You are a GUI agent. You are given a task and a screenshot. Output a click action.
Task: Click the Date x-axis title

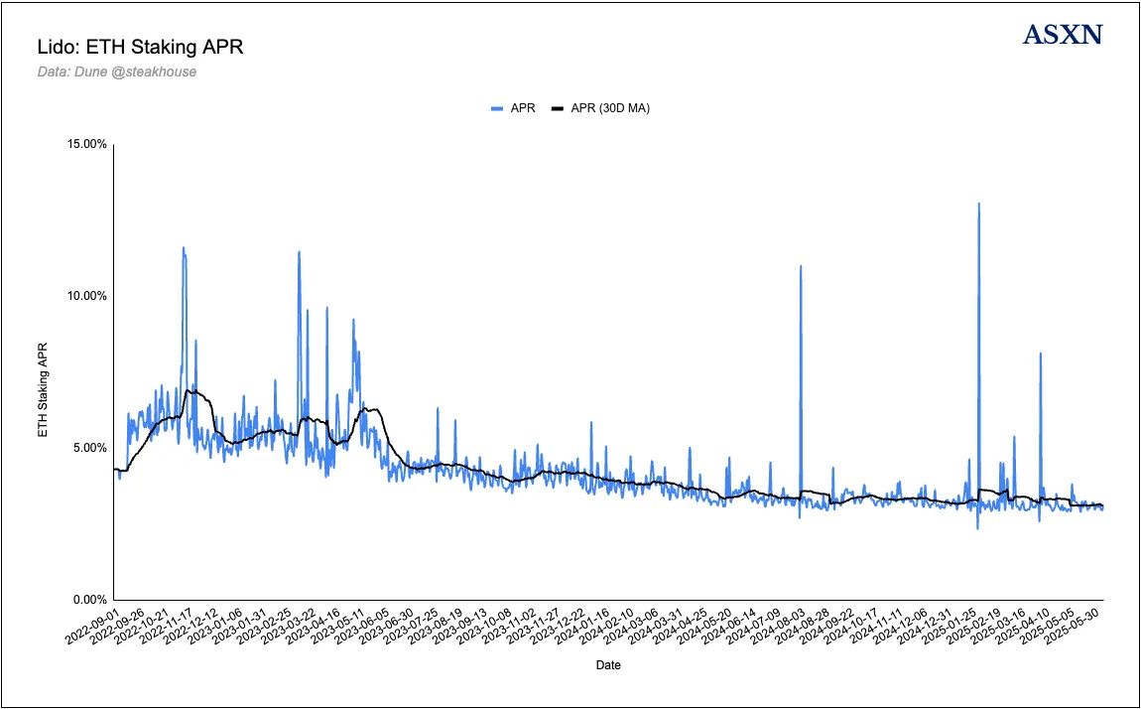[608, 663]
